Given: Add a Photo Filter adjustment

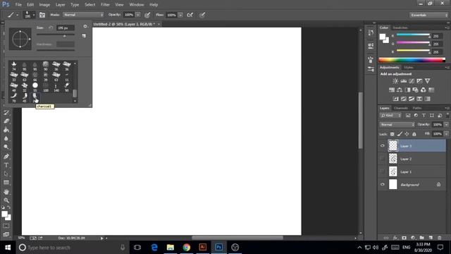Looking at the screenshot, I should [x=415, y=90].
